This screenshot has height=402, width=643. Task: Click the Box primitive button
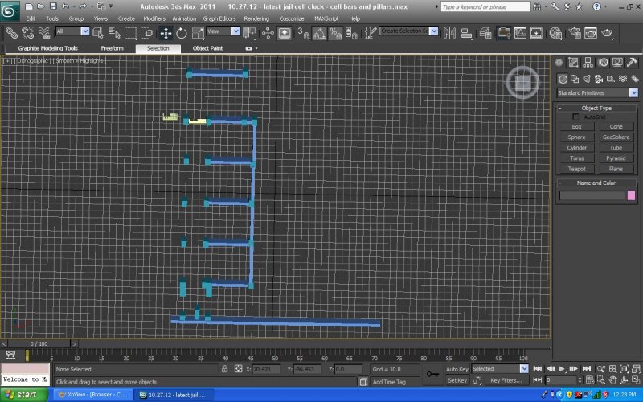coord(577,127)
